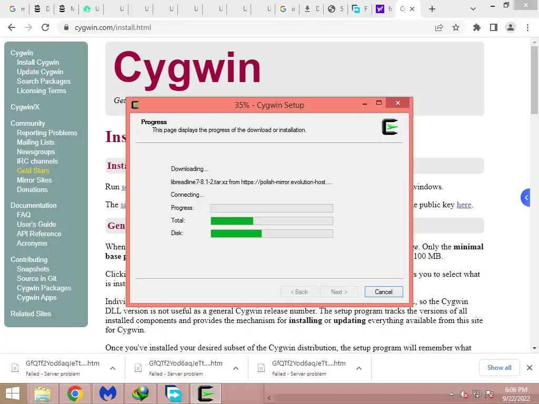Switch to the download-icon tab

[x=312, y=9]
